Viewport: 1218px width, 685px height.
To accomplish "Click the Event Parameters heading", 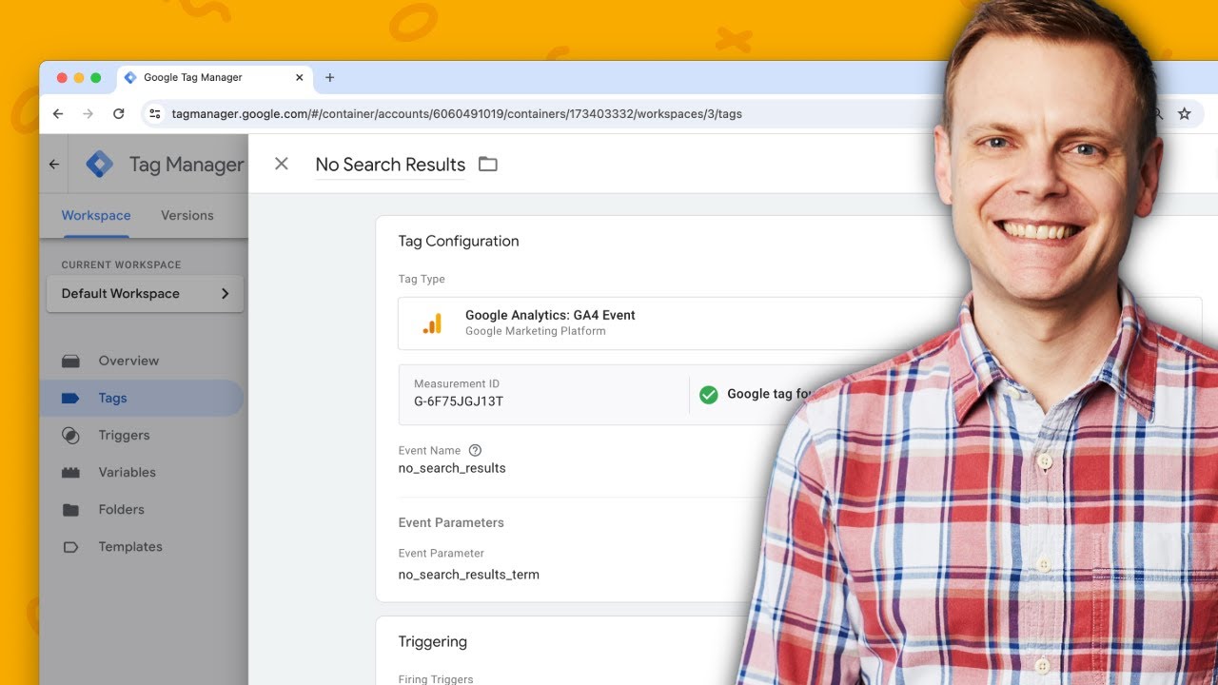I will click(451, 522).
